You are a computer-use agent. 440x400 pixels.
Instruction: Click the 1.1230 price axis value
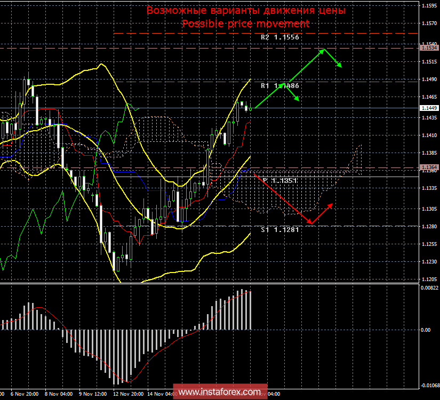coord(429,262)
